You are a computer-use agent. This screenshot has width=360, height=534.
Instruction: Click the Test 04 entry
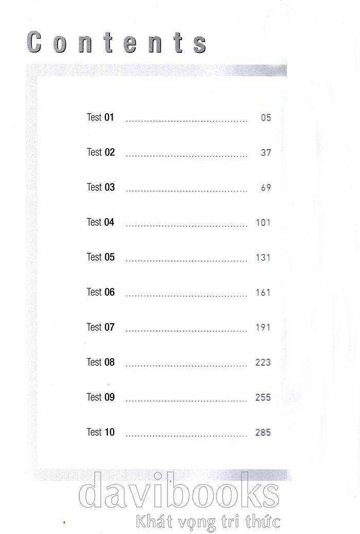tap(100, 222)
